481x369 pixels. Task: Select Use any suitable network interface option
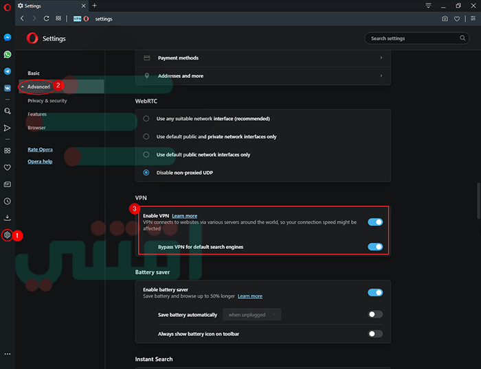click(146, 119)
